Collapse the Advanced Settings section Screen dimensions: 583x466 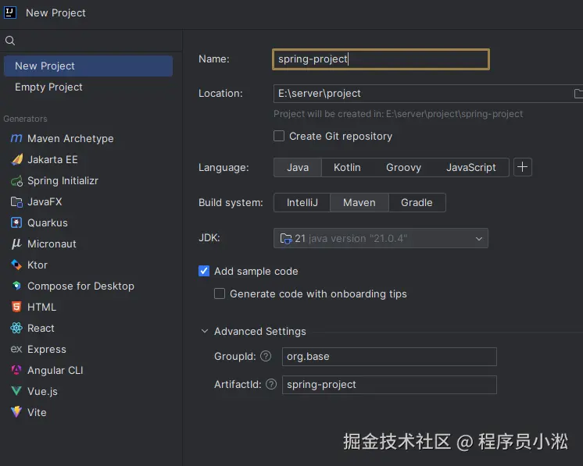[x=205, y=331]
